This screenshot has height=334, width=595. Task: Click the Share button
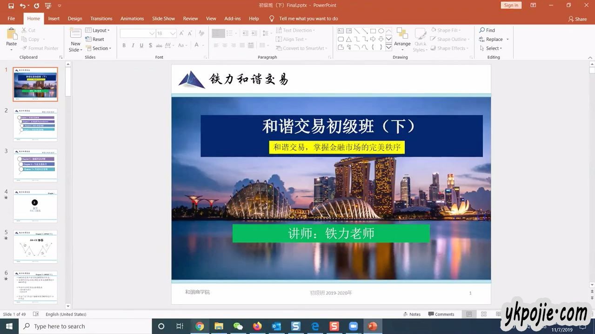pyautogui.click(x=577, y=19)
